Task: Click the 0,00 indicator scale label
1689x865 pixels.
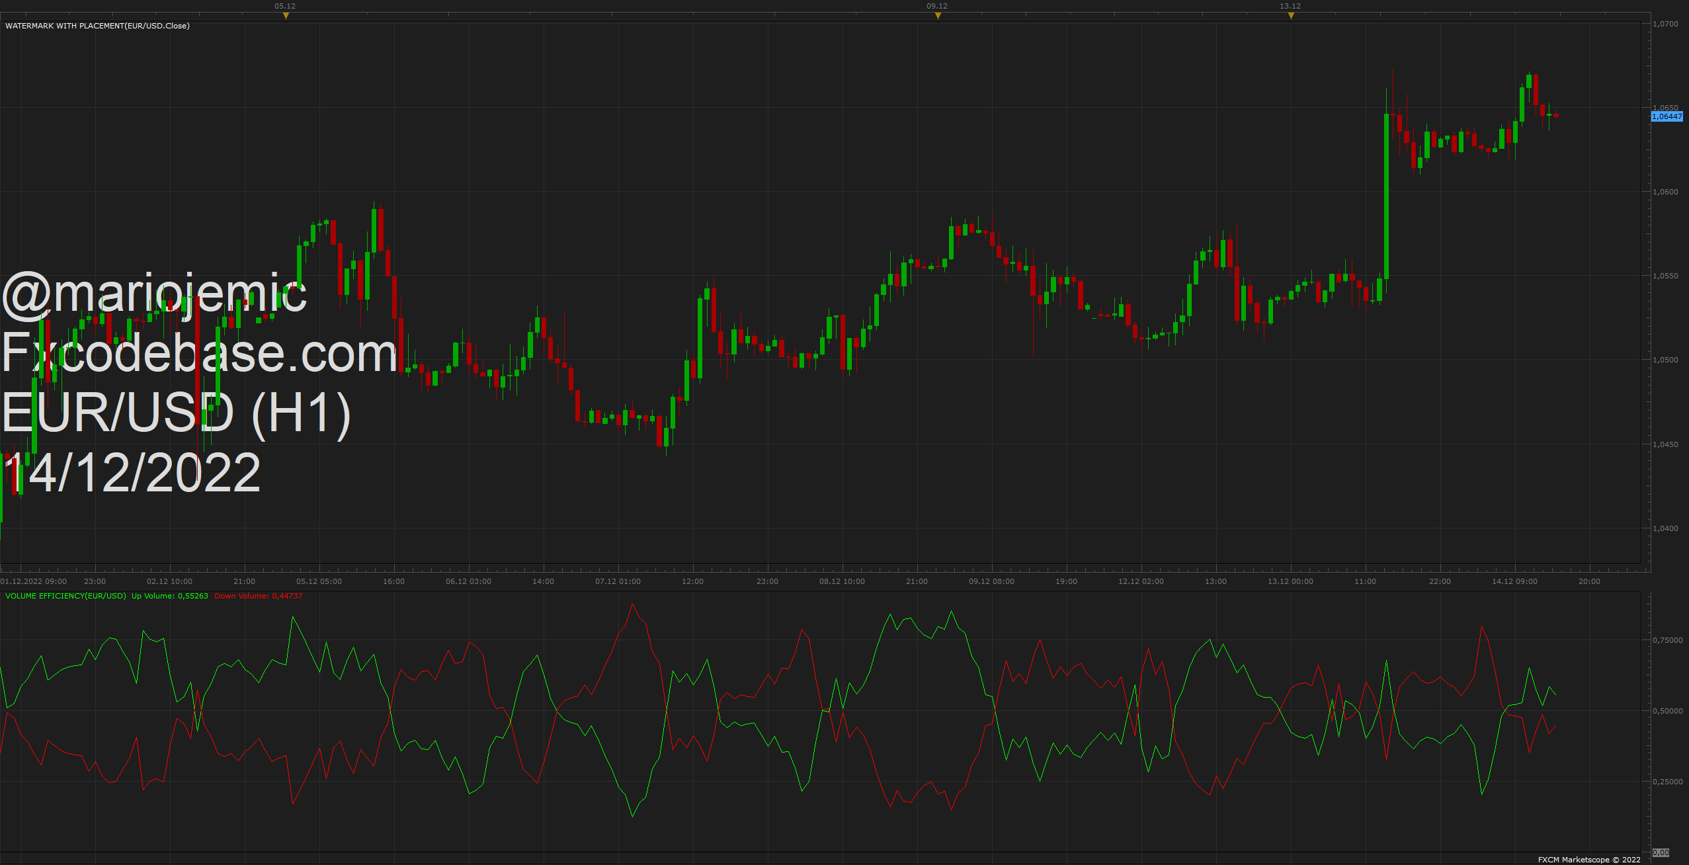Action: (x=1661, y=852)
